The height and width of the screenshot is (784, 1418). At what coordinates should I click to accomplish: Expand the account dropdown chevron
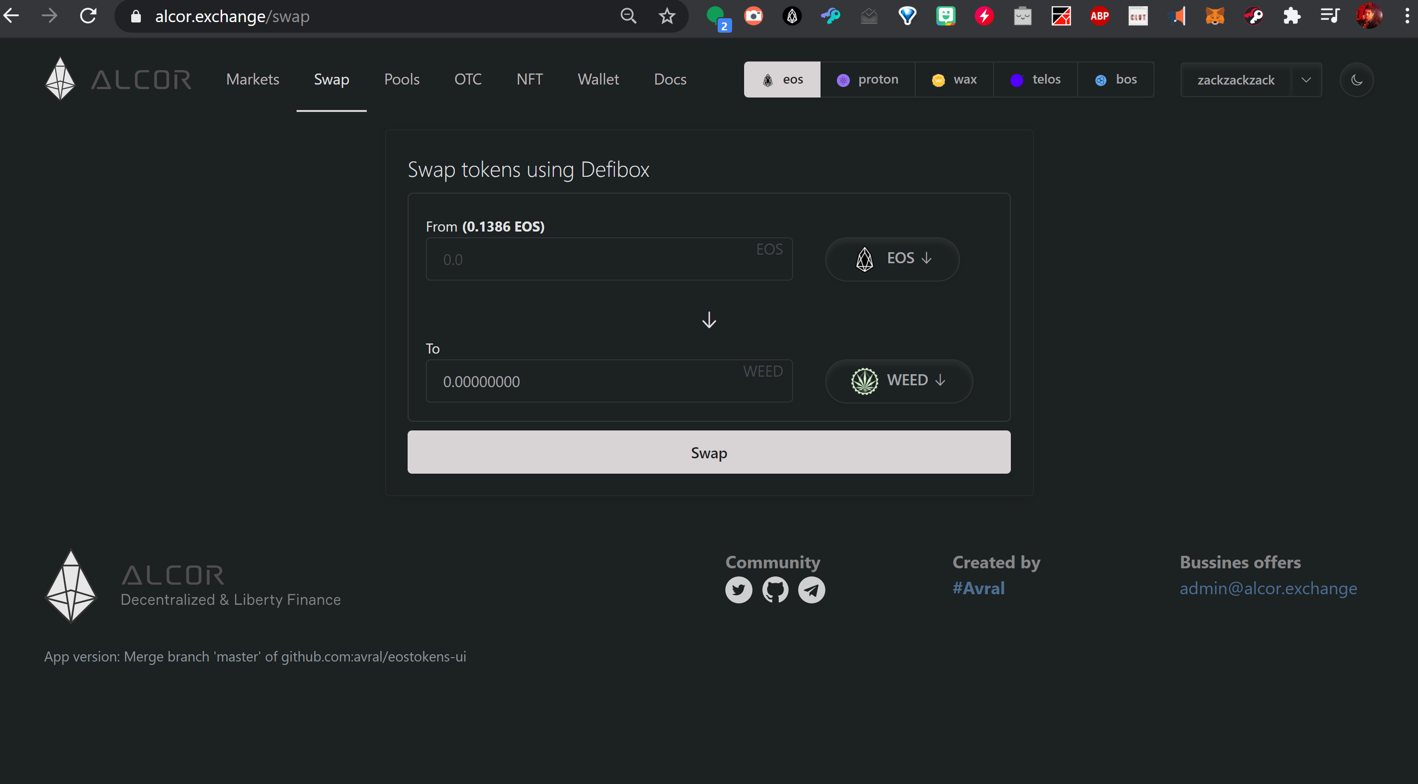click(1306, 80)
